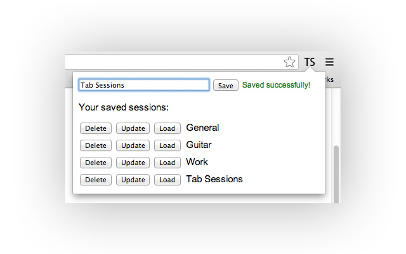406x254 pixels.
Task: Update the Work session
Action: point(133,163)
